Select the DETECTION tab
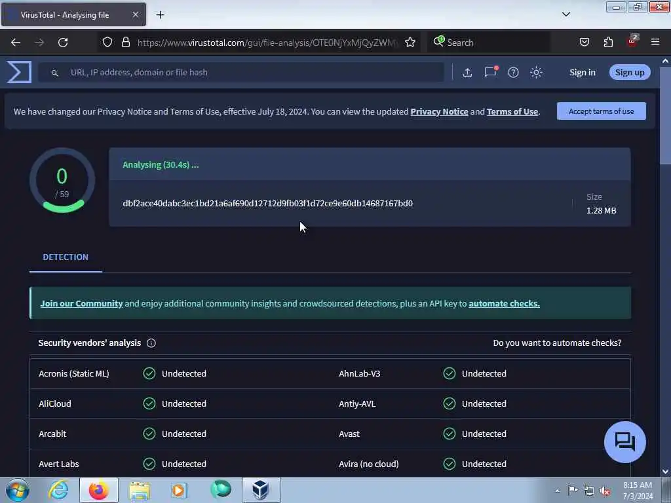 click(66, 257)
